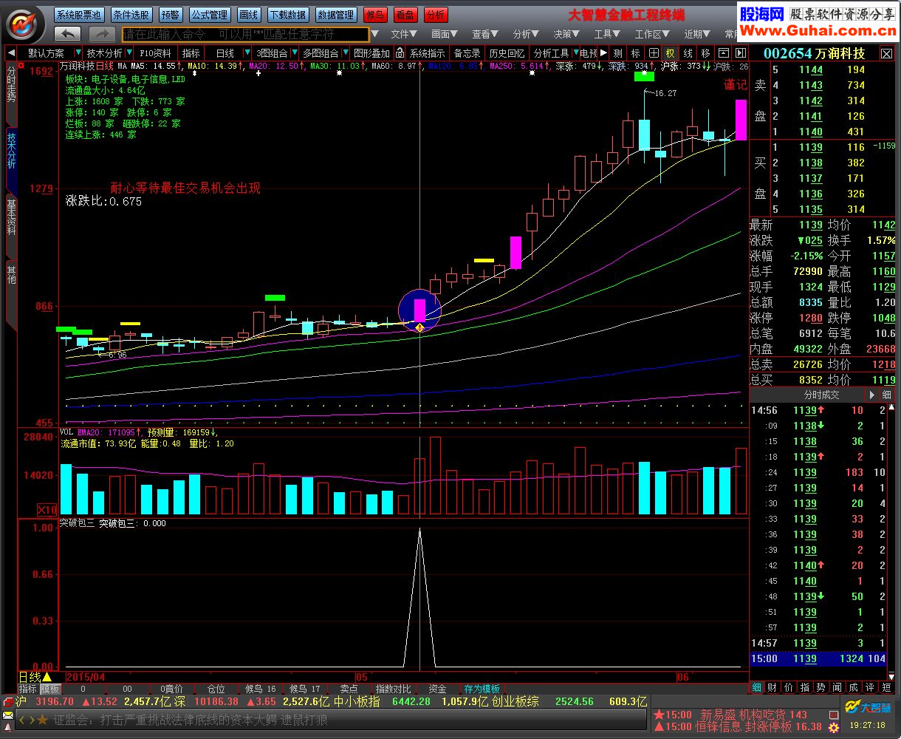
Task: Click the 存为模板 link
Action: [482, 689]
